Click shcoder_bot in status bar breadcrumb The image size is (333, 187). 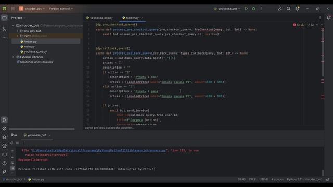(x=12, y=179)
